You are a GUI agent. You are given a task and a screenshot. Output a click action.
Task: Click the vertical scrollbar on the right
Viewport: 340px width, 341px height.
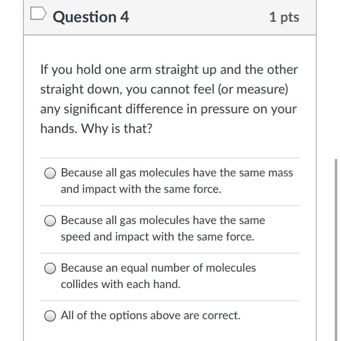(335, 244)
